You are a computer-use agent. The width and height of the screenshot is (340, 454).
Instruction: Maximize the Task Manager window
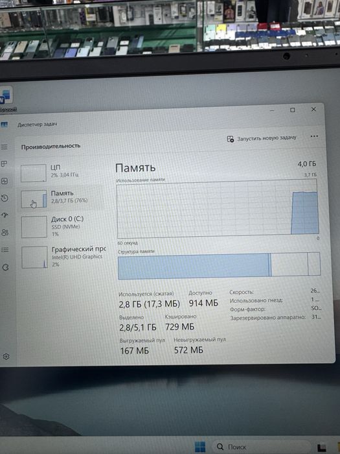292,110
